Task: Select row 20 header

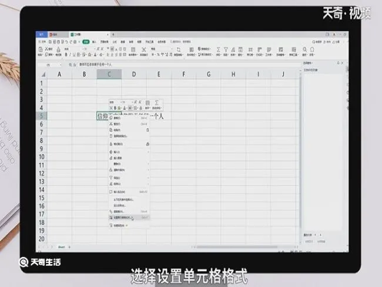Action: pyautogui.click(x=41, y=239)
